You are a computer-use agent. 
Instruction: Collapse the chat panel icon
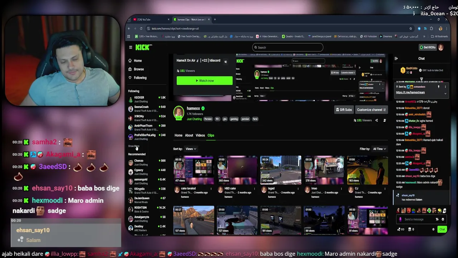coord(396,58)
